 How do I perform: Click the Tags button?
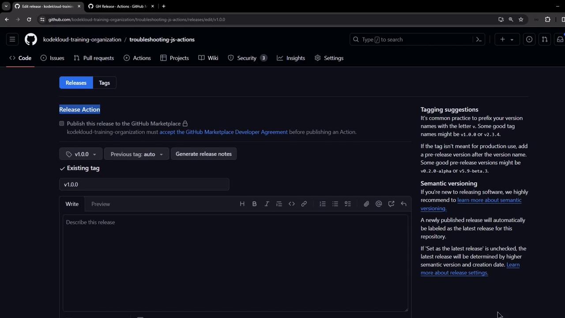pos(105,83)
